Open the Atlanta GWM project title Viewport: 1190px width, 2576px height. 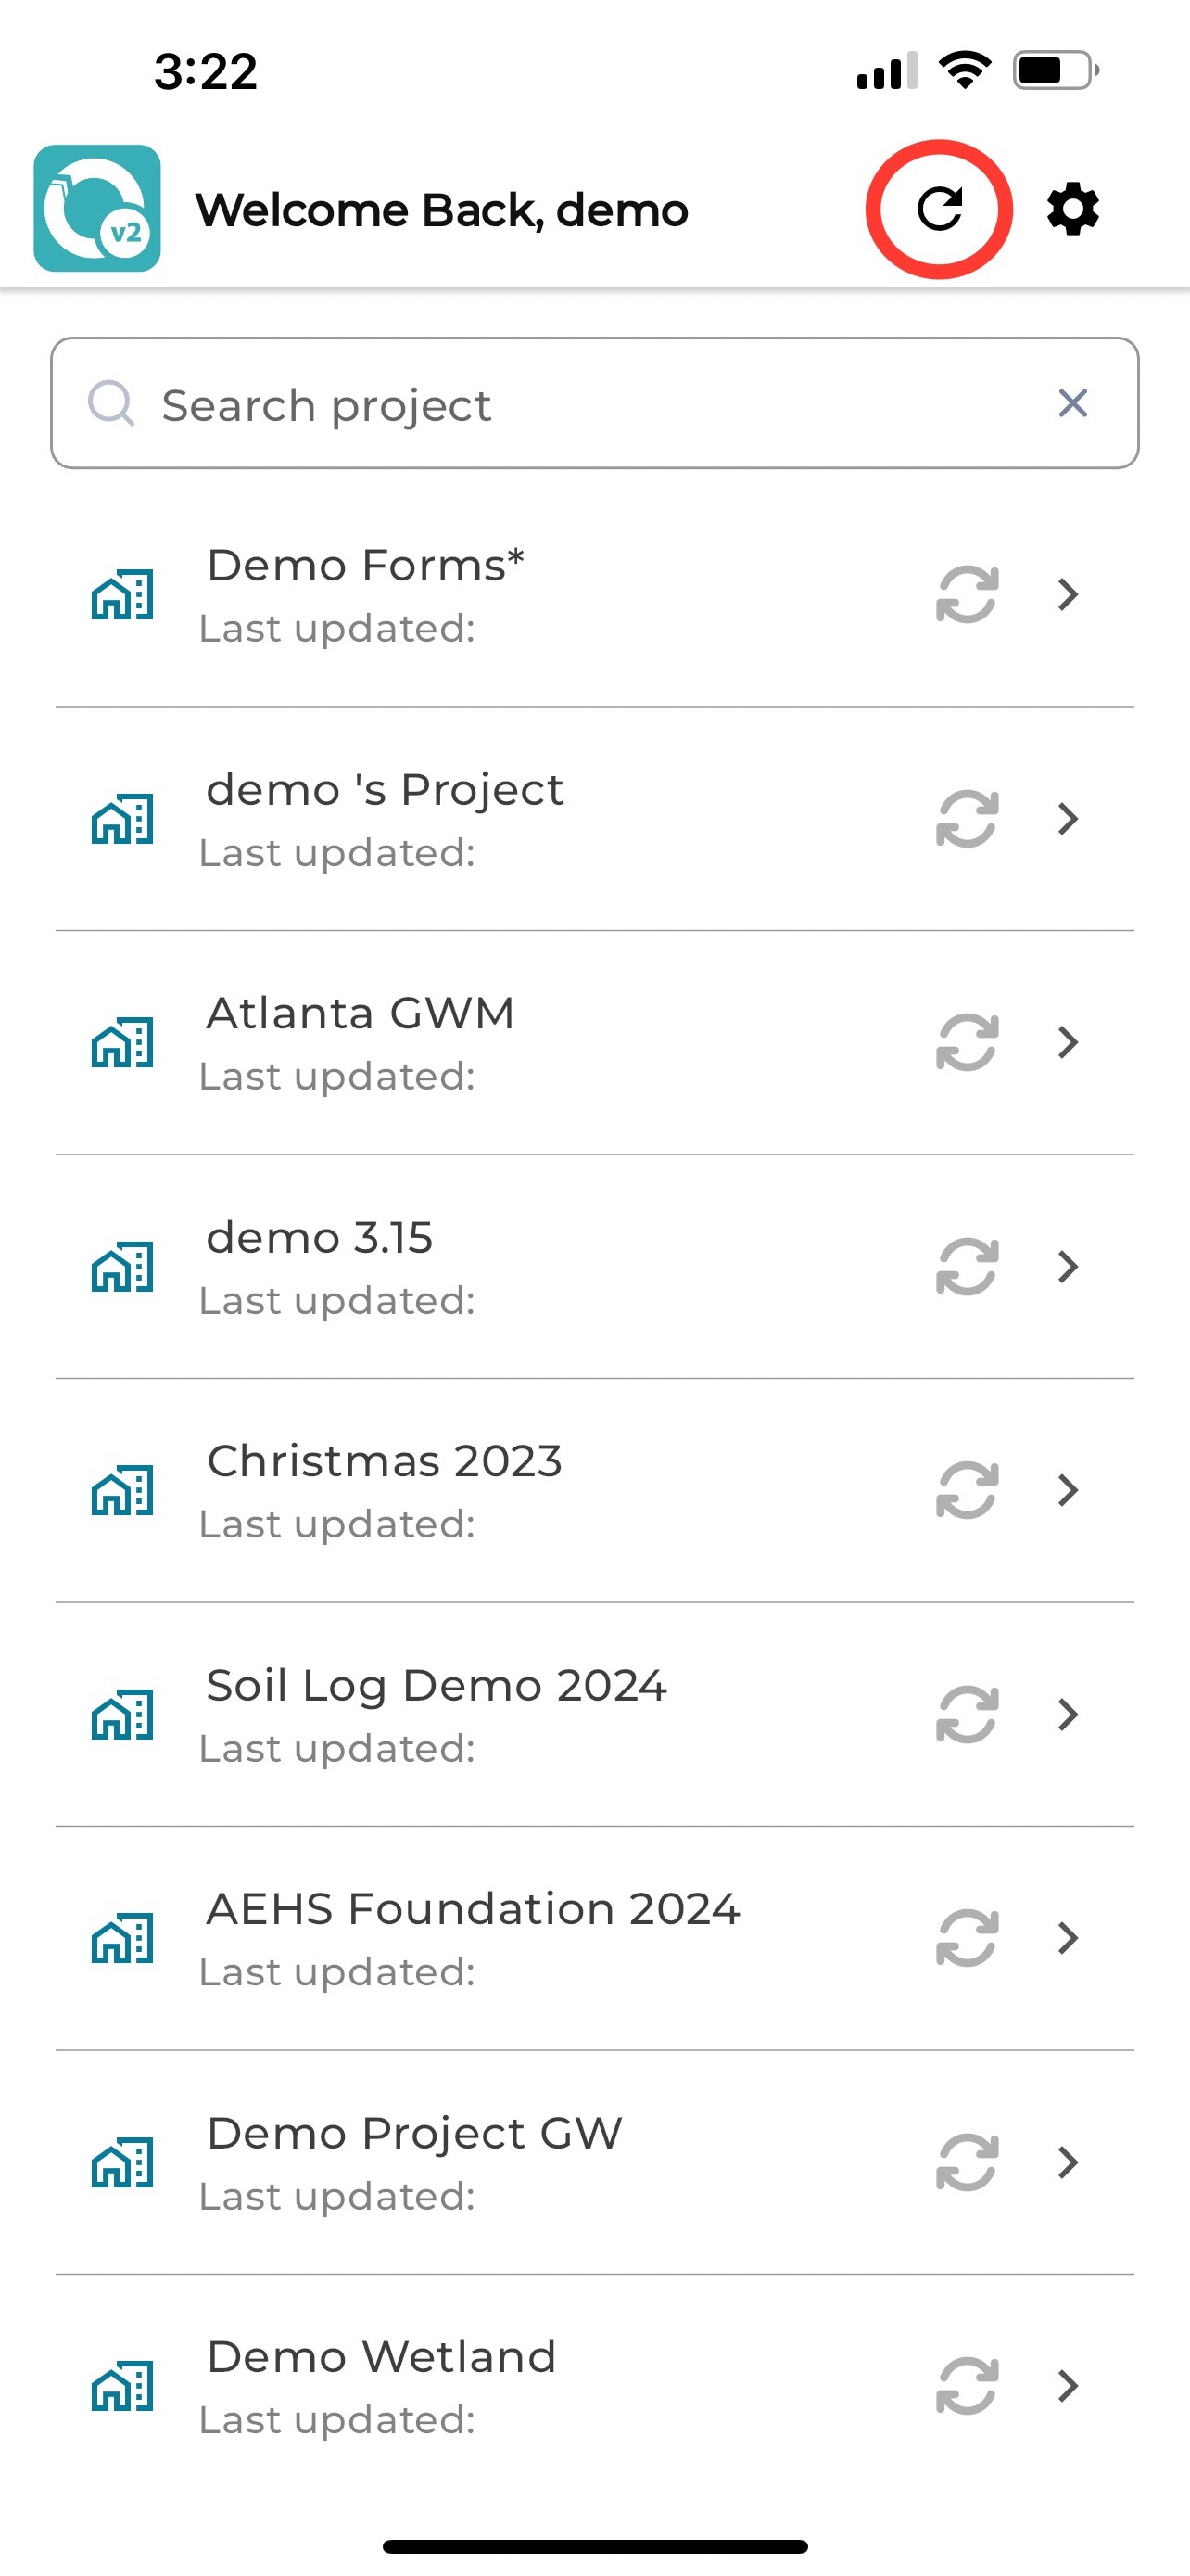point(360,1013)
